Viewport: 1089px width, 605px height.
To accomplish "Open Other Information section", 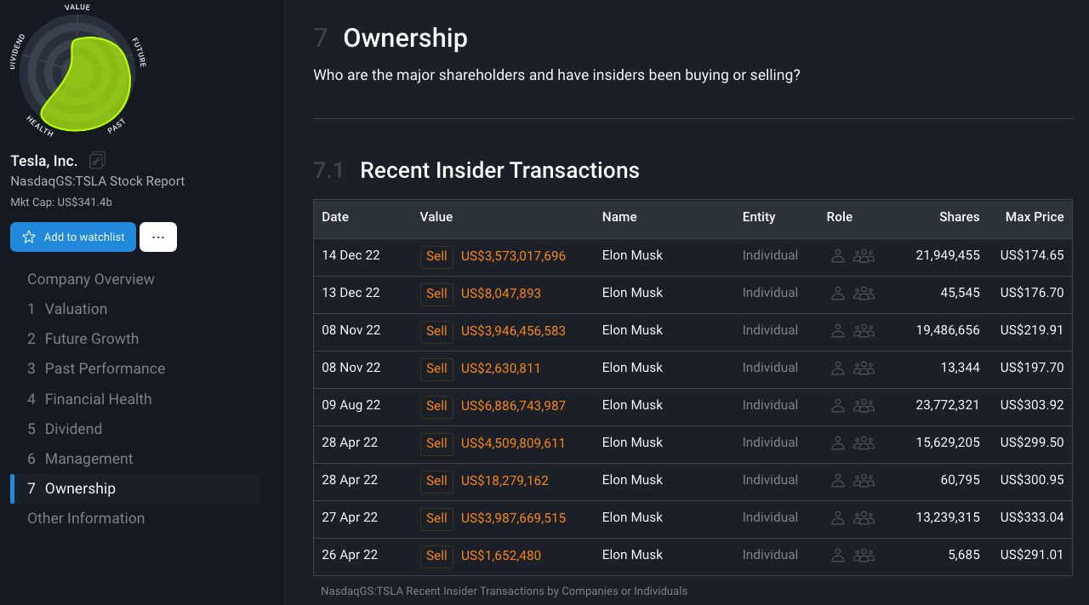I will pyautogui.click(x=86, y=518).
